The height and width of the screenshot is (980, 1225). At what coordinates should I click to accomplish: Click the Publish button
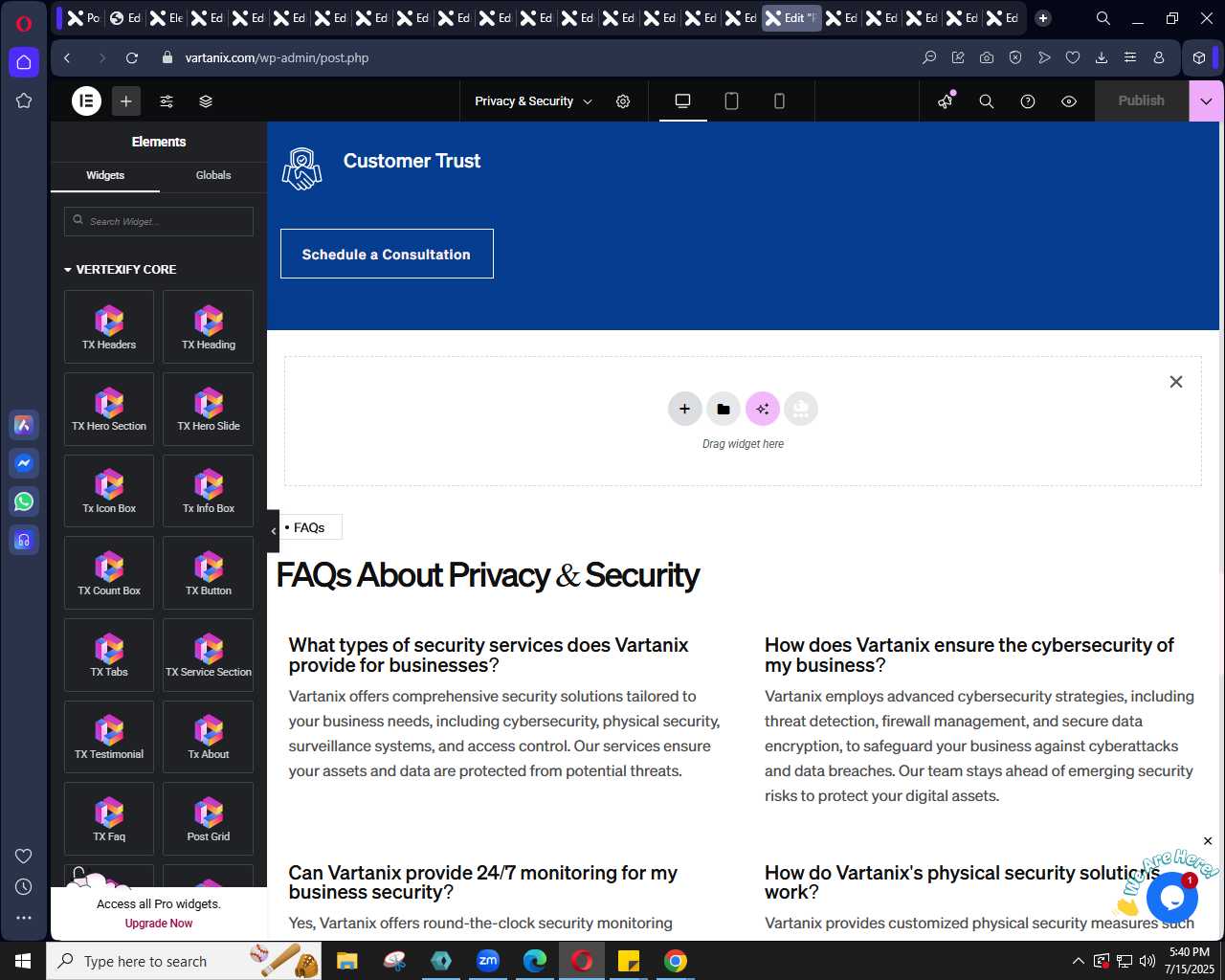point(1141,100)
